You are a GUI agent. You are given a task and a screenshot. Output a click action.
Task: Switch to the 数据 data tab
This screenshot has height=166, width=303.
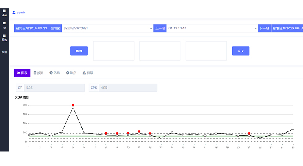[x=38, y=73]
